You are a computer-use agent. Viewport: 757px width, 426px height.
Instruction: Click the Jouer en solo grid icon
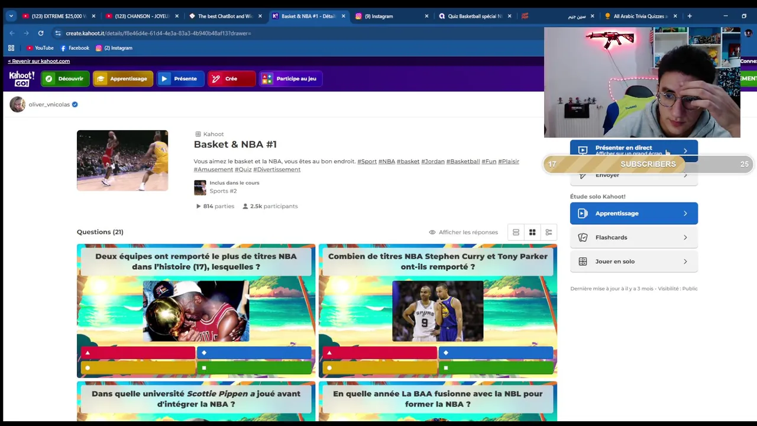point(583,262)
